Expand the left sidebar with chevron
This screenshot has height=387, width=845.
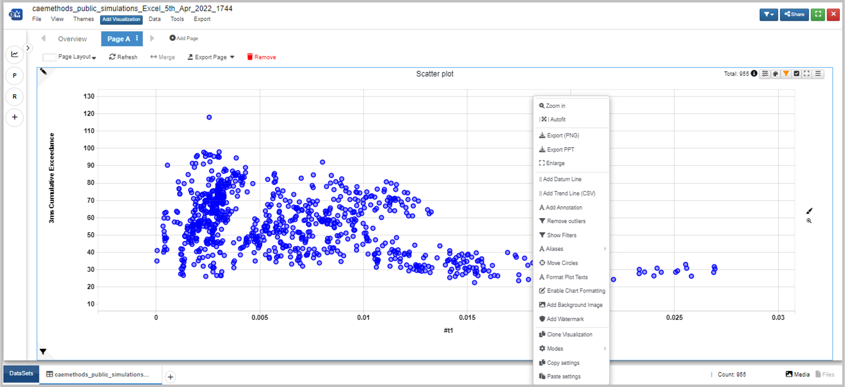tap(28, 48)
